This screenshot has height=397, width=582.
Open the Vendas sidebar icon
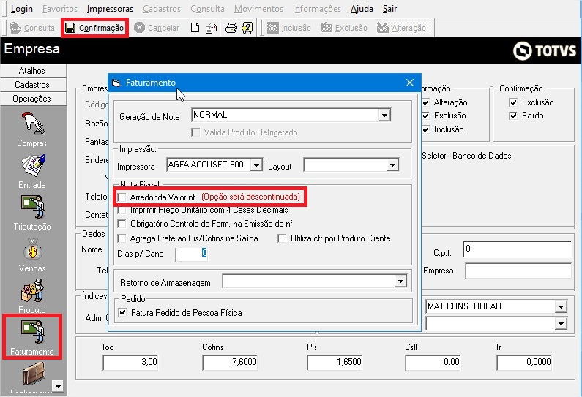pyautogui.click(x=33, y=249)
